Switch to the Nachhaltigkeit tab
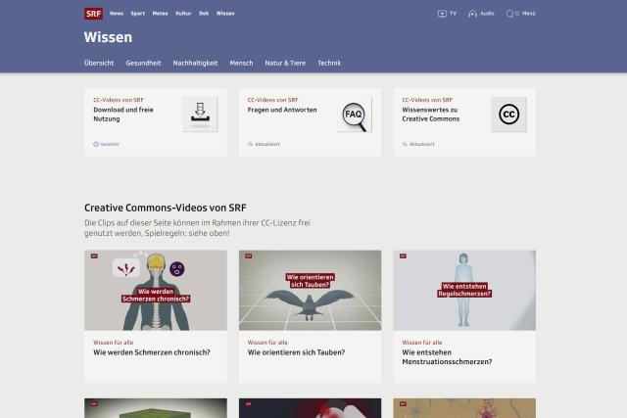Image resolution: width=627 pixels, height=418 pixels. (x=196, y=63)
